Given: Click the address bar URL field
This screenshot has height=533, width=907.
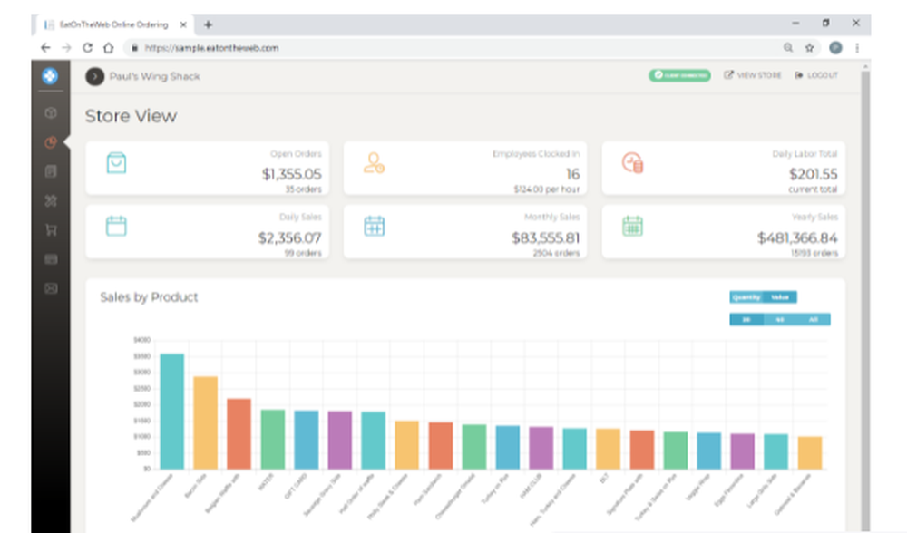Looking at the screenshot, I should click(451, 48).
